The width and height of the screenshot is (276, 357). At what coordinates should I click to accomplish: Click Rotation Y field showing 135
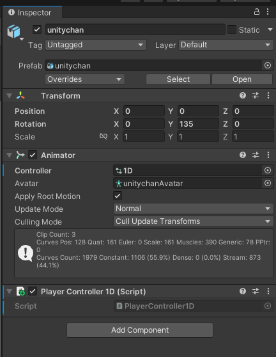pyautogui.click(x=198, y=124)
